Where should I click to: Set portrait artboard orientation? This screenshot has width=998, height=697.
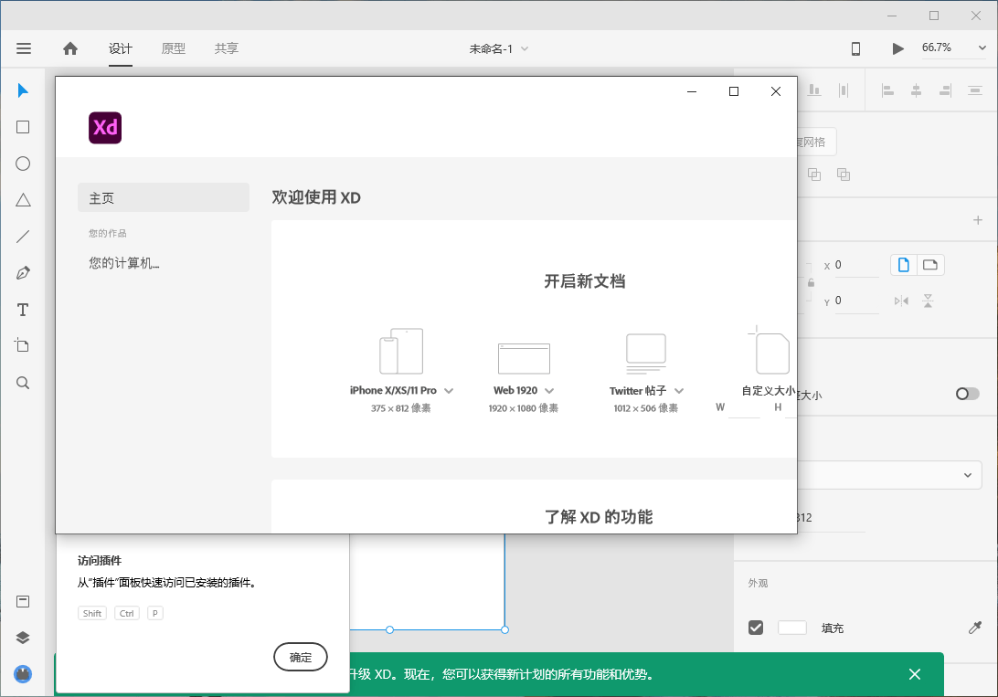pos(903,265)
